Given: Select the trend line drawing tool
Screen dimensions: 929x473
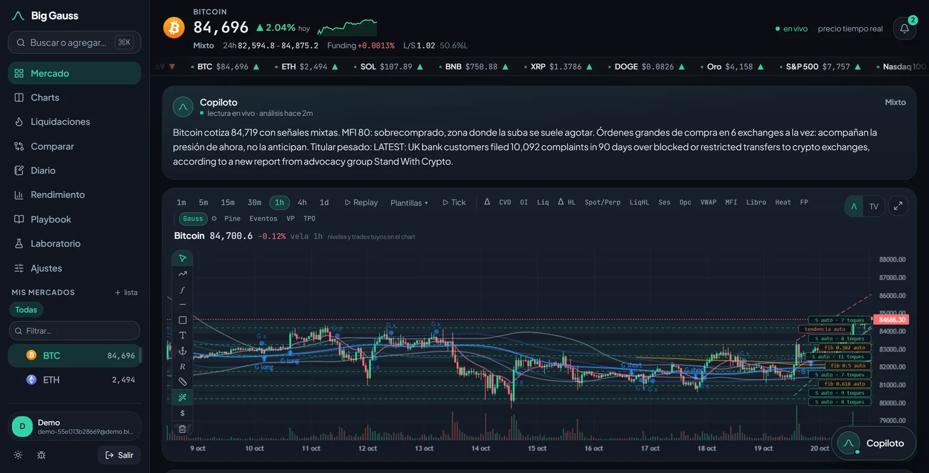Looking at the screenshot, I should point(182,274).
